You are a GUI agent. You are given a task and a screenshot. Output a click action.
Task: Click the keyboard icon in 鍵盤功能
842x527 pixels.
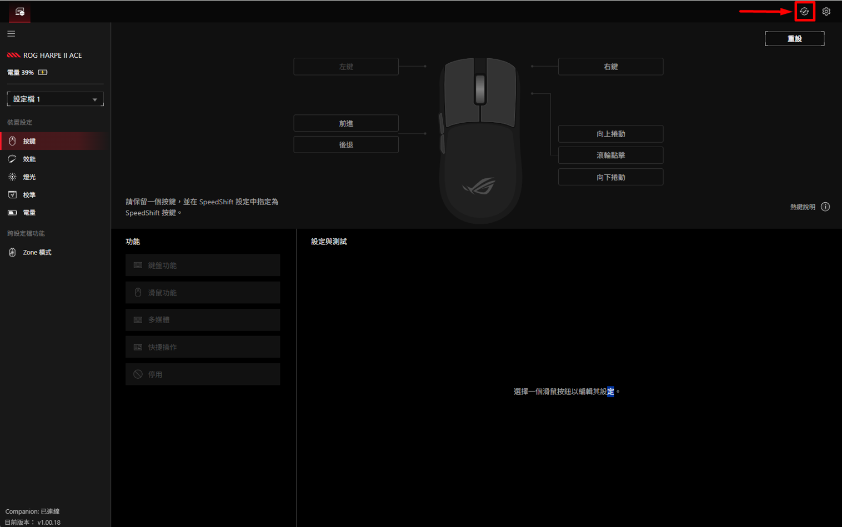[138, 265]
